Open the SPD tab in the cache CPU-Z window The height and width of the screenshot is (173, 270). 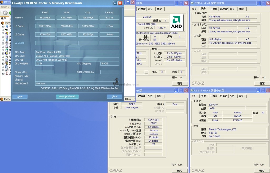coord(232,9)
